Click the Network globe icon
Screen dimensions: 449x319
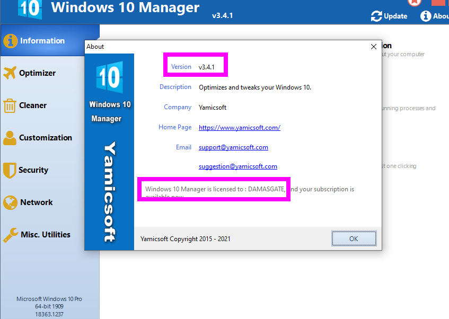click(x=10, y=202)
